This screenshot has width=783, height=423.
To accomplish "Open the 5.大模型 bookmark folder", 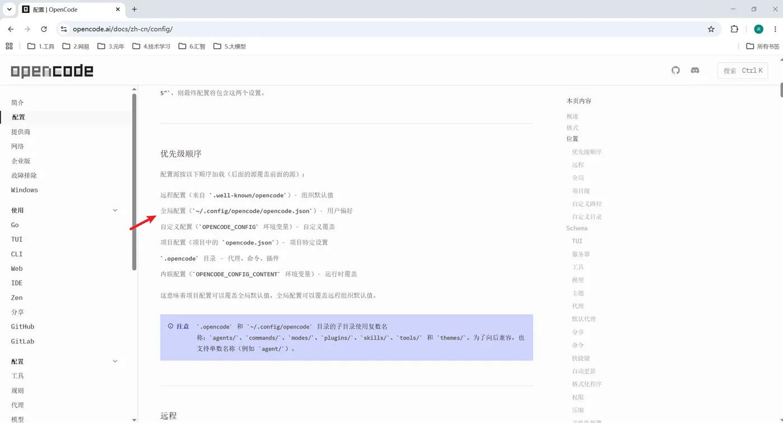I will point(229,46).
